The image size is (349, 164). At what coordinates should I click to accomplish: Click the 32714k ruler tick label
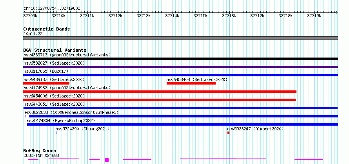tap(172, 16)
